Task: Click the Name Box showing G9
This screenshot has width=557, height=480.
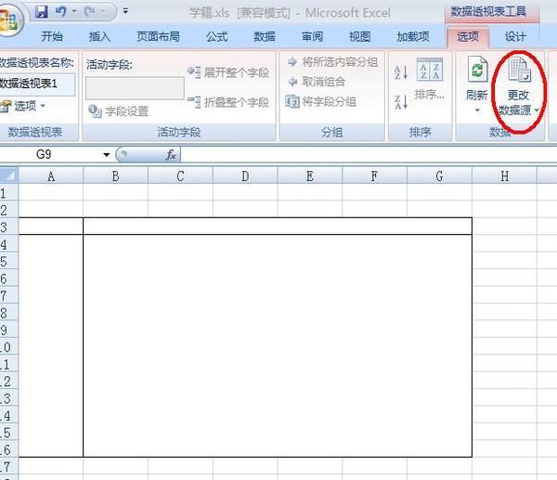Action: 51,154
